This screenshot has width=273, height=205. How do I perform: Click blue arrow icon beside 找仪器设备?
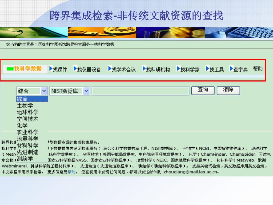pos(75,69)
